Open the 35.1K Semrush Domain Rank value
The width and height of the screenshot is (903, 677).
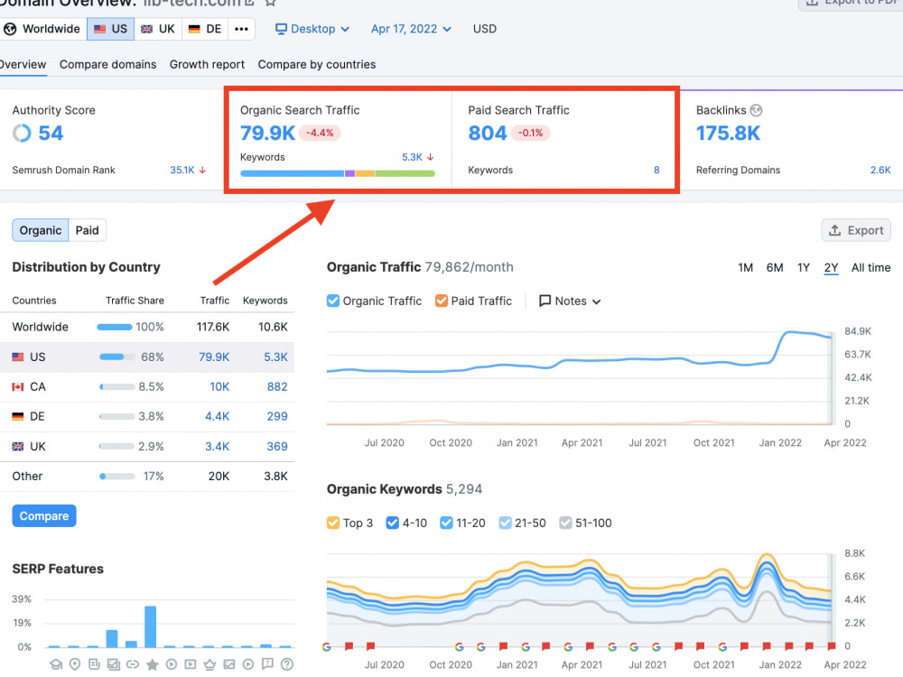[182, 170]
